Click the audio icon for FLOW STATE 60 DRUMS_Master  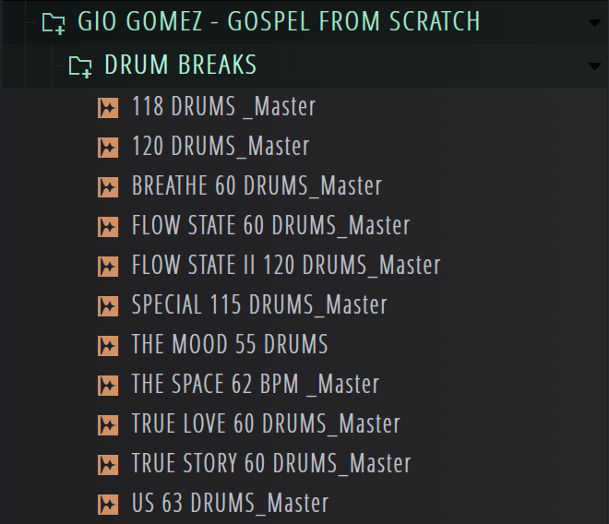108,226
